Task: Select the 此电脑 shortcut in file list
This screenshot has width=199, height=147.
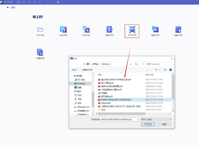Action: (x=134, y=93)
